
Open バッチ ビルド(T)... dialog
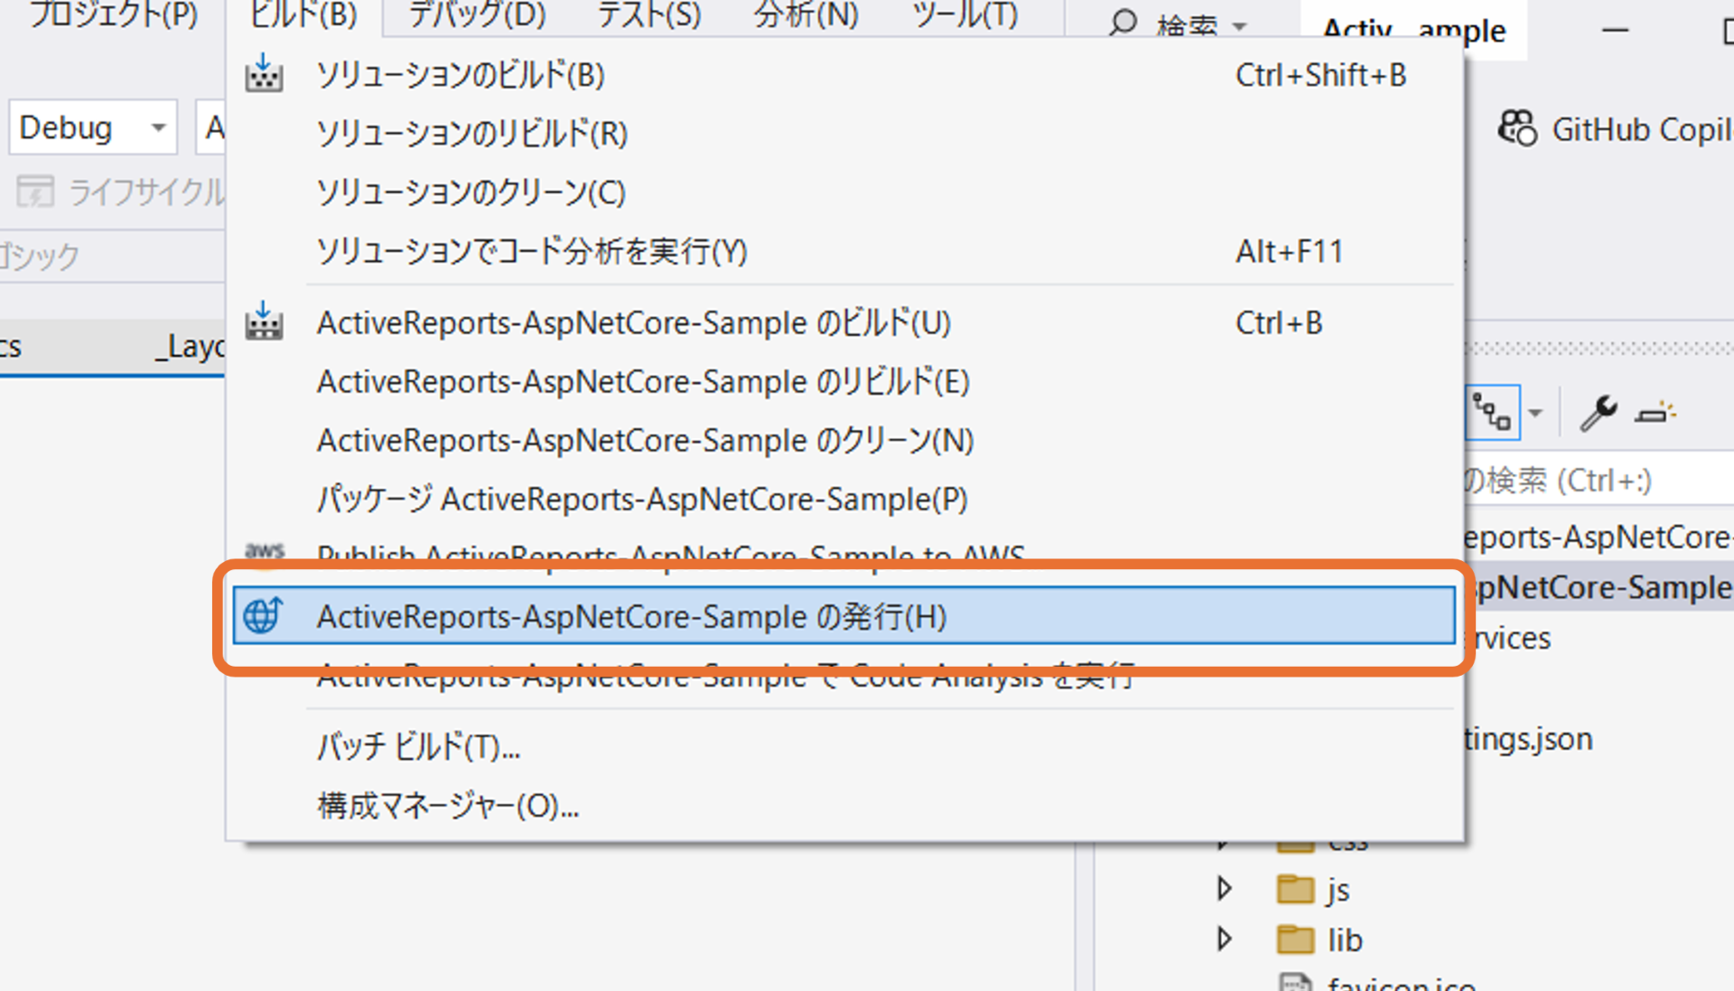point(844,747)
